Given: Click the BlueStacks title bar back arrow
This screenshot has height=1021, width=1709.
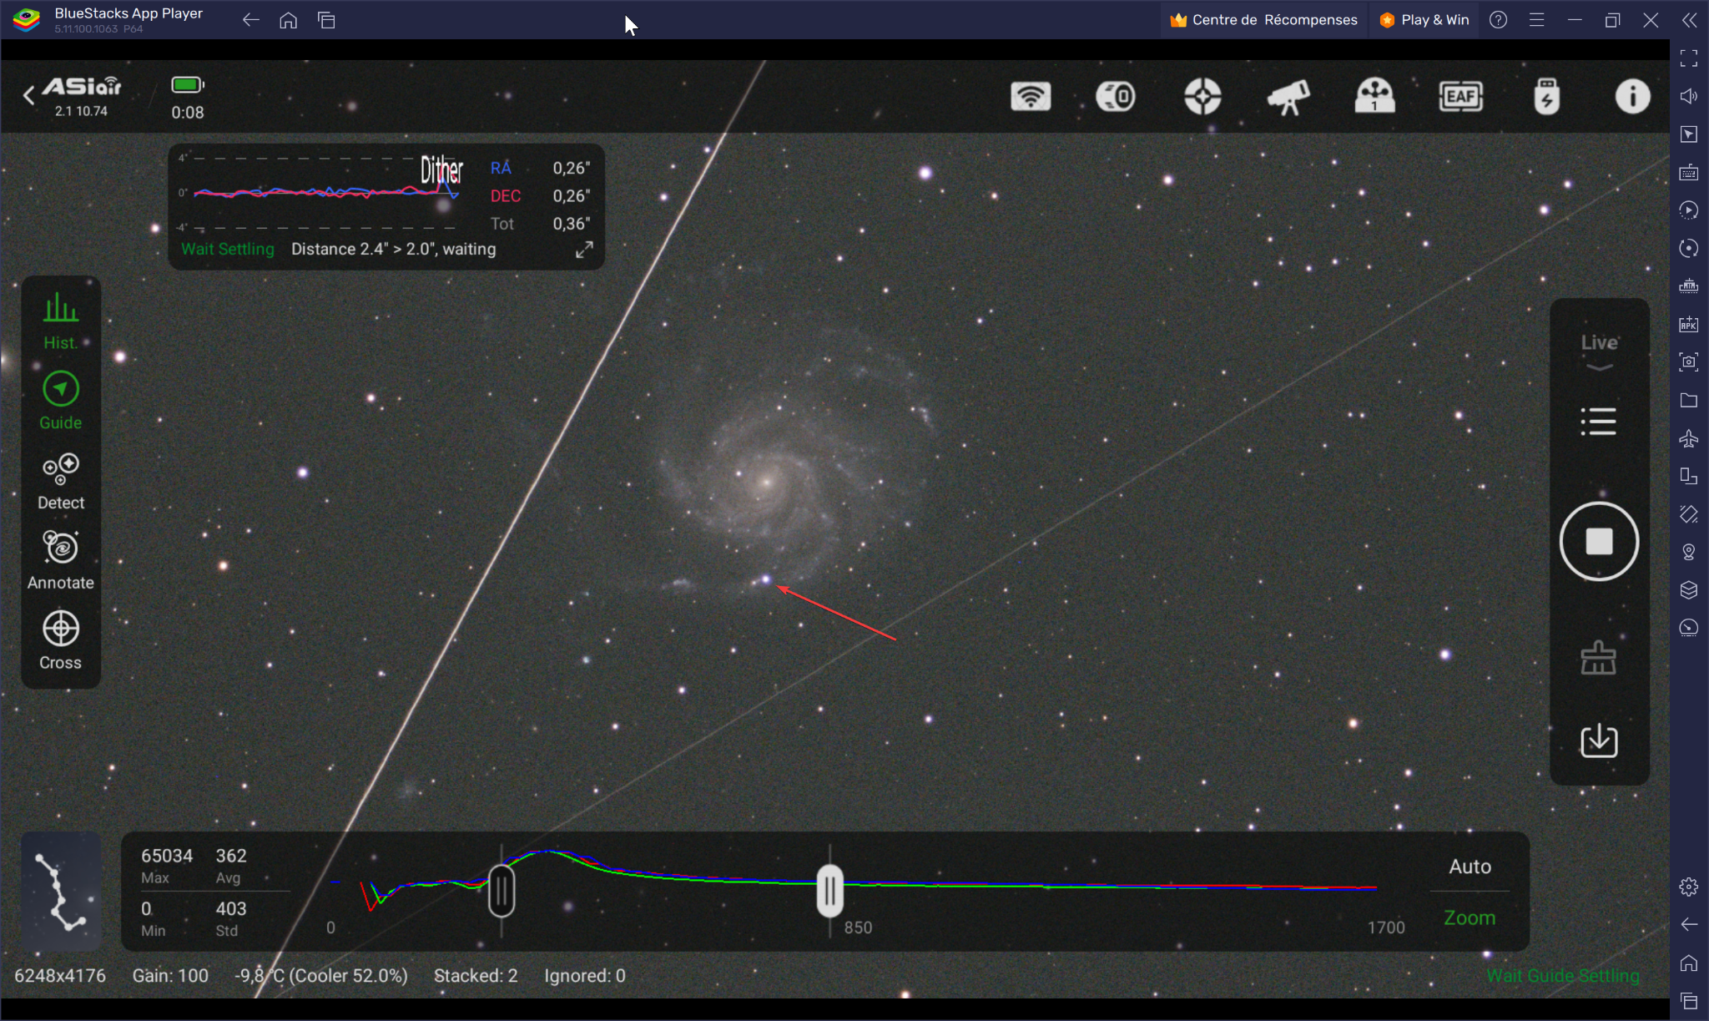Looking at the screenshot, I should click(x=250, y=20).
